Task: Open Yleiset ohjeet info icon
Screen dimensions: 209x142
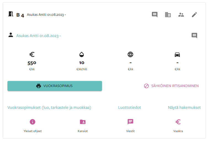Action: 33,122
